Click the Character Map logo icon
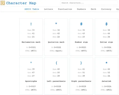119x95 pixels. click(x=3, y=3)
